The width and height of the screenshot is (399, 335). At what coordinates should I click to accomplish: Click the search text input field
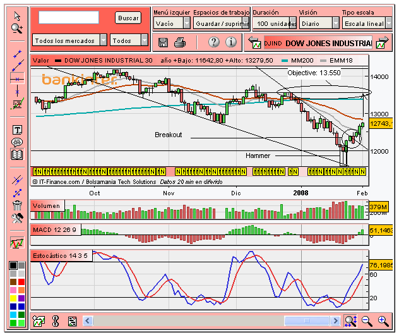[69, 17]
